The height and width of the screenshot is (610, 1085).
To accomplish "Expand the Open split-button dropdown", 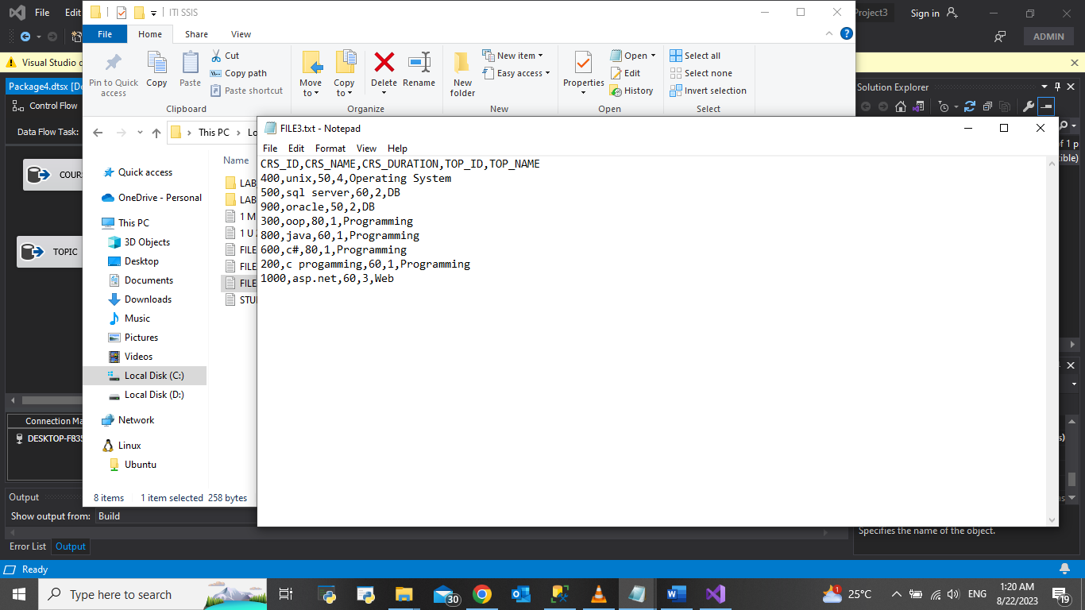I will point(651,55).
